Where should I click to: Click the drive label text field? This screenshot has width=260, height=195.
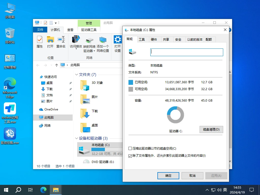pyautogui.click(x=187, y=52)
